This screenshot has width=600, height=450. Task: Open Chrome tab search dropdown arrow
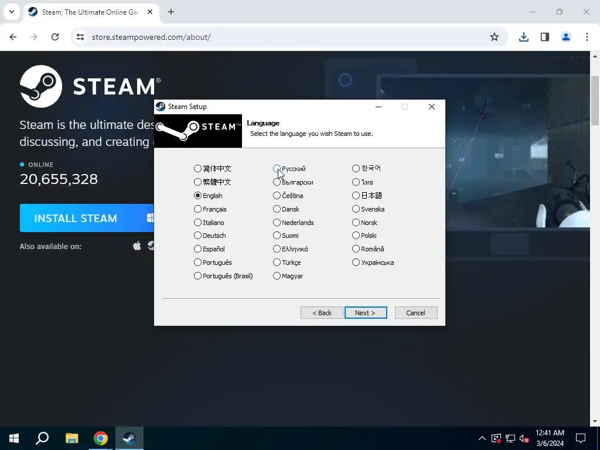click(12, 12)
